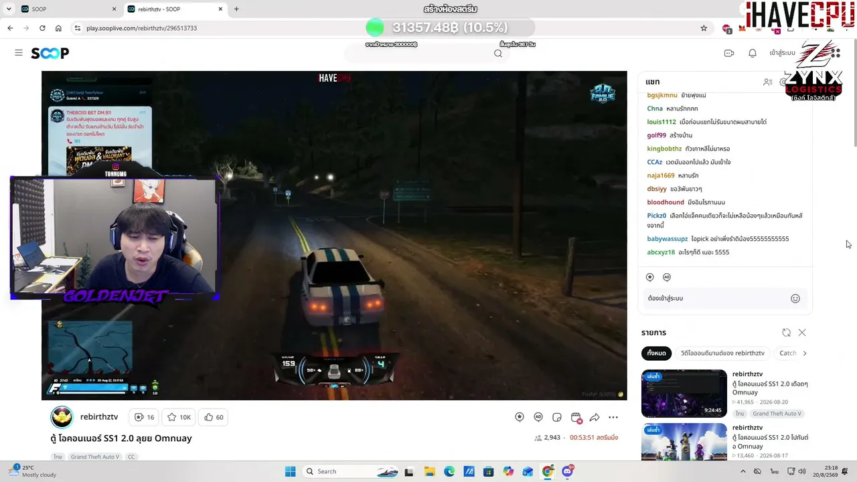Refresh the รายการ list
Image resolution: width=857 pixels, height=482 pixels.
(x=786, y=333)
